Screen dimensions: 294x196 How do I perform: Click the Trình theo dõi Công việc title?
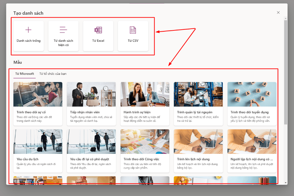click(x=141, y=159)
